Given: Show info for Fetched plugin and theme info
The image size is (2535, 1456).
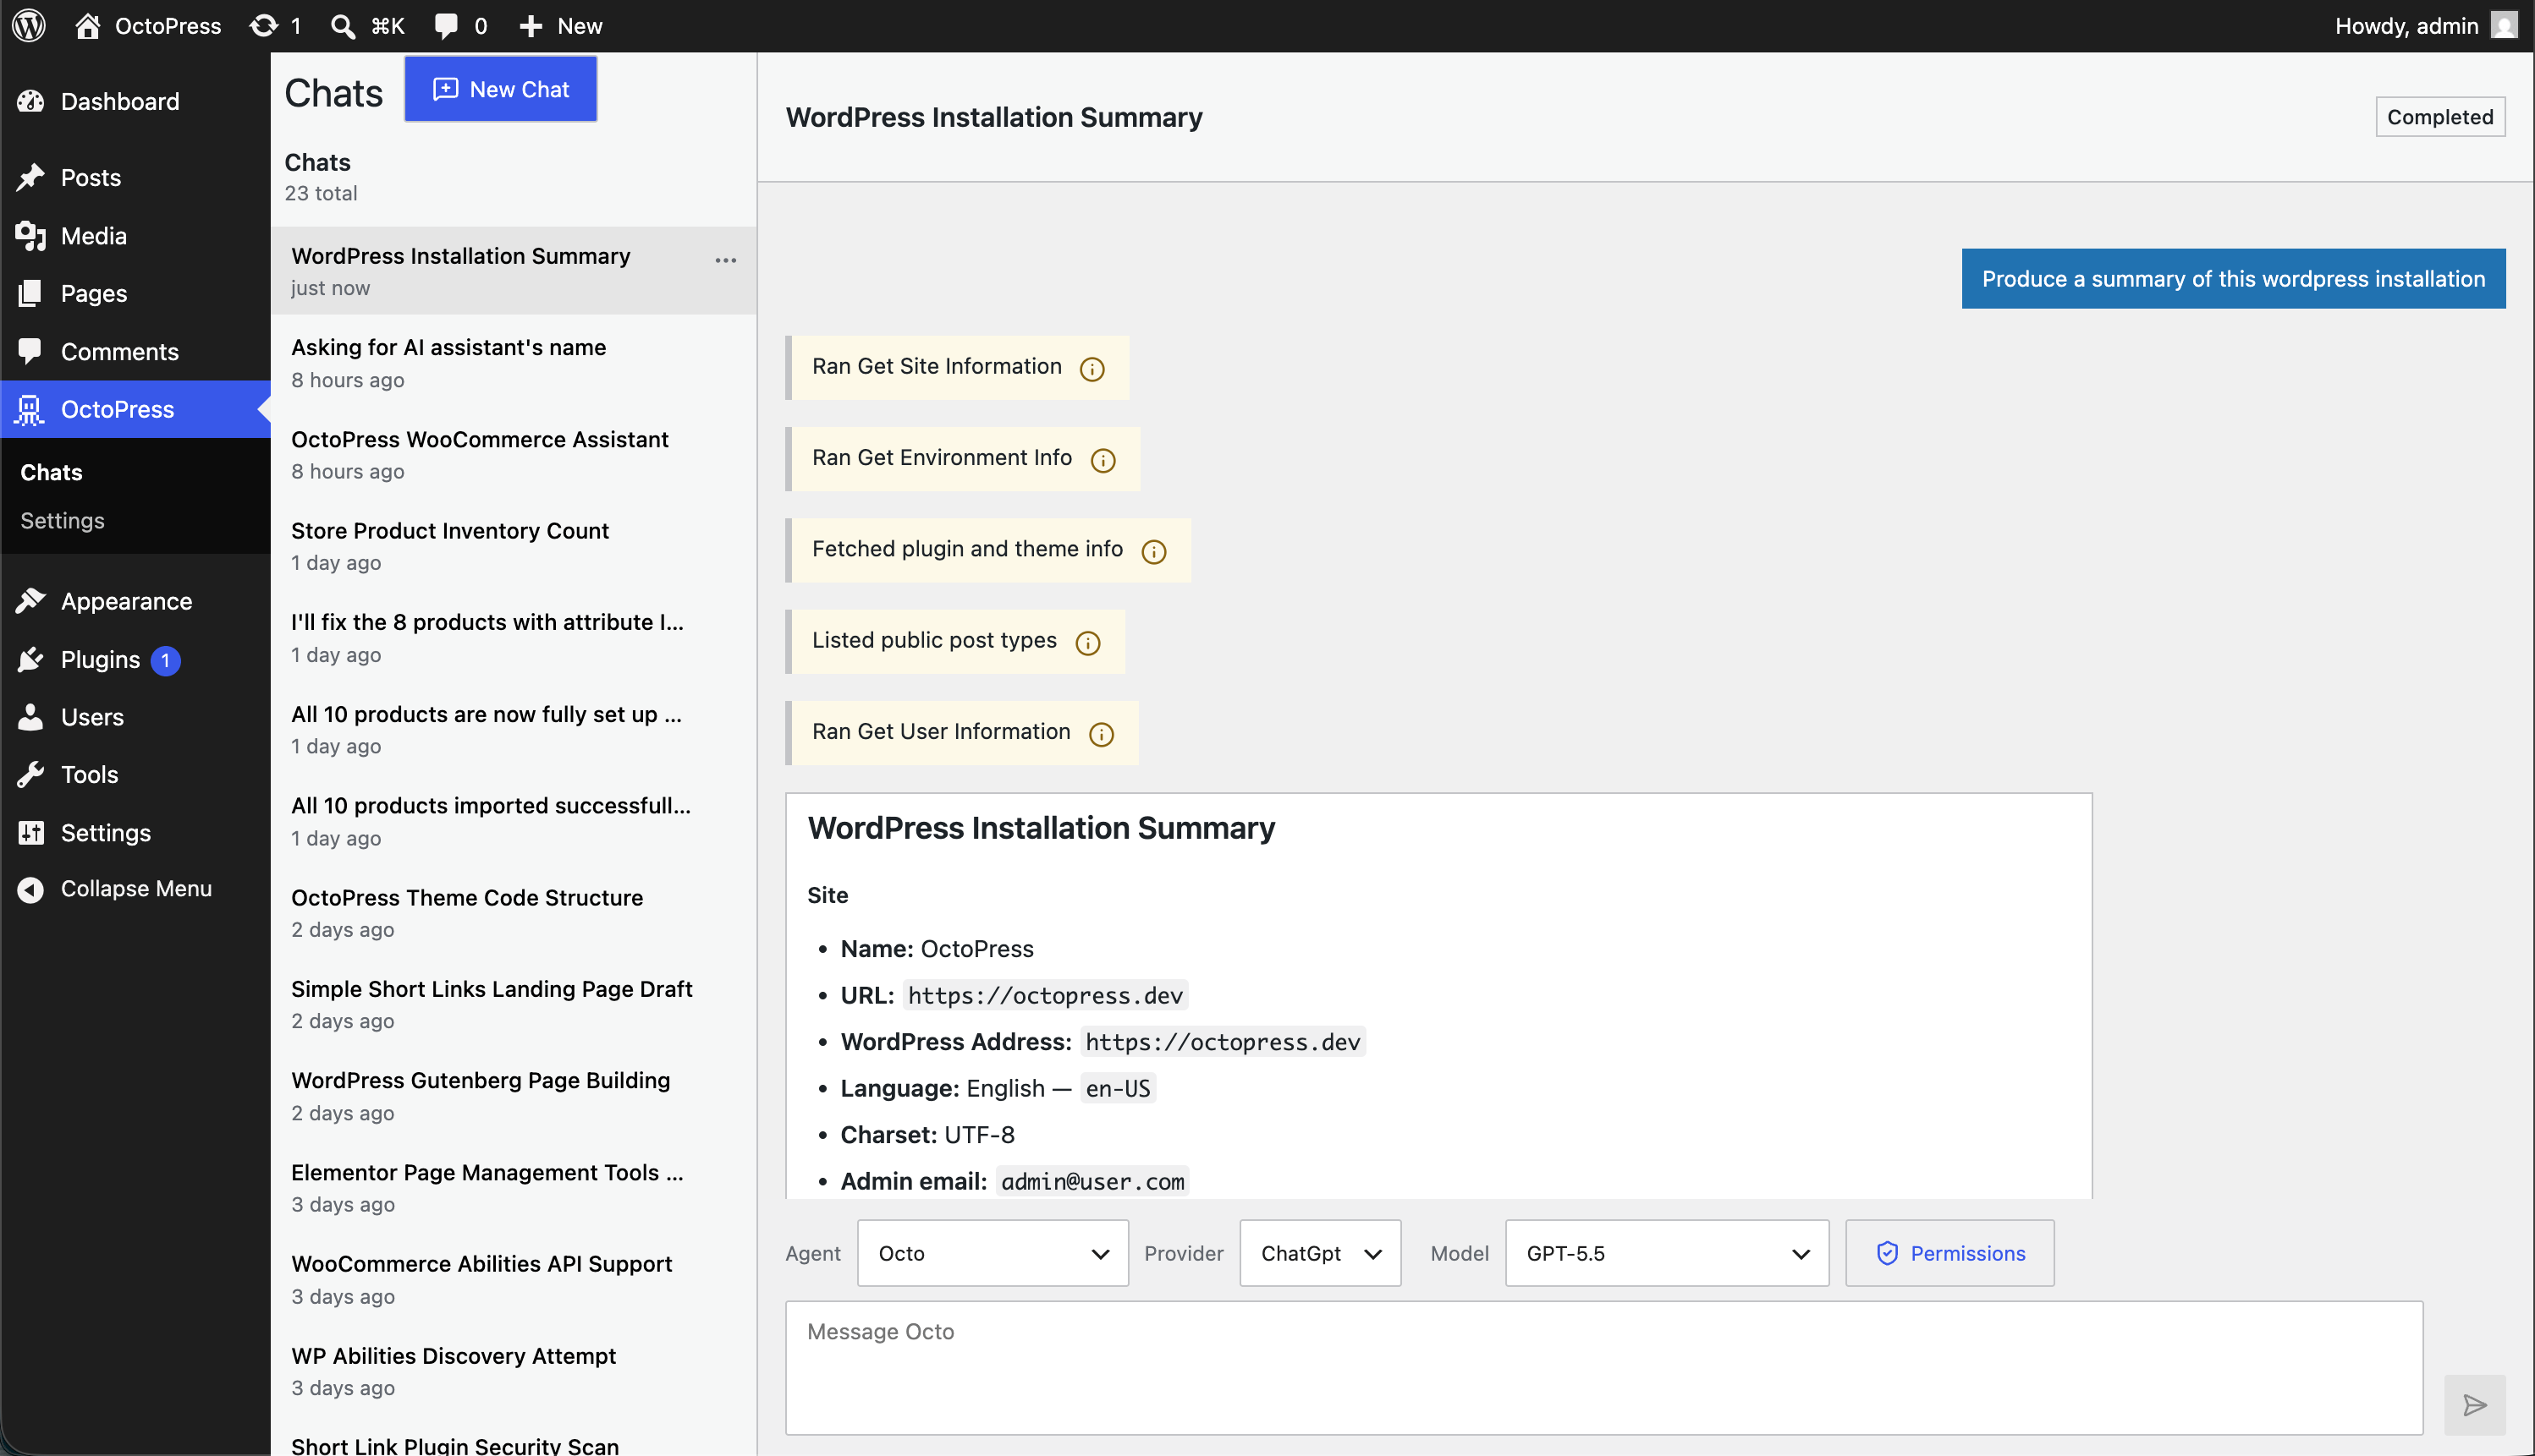Looking at the screenshot, I should (1153, 551).
